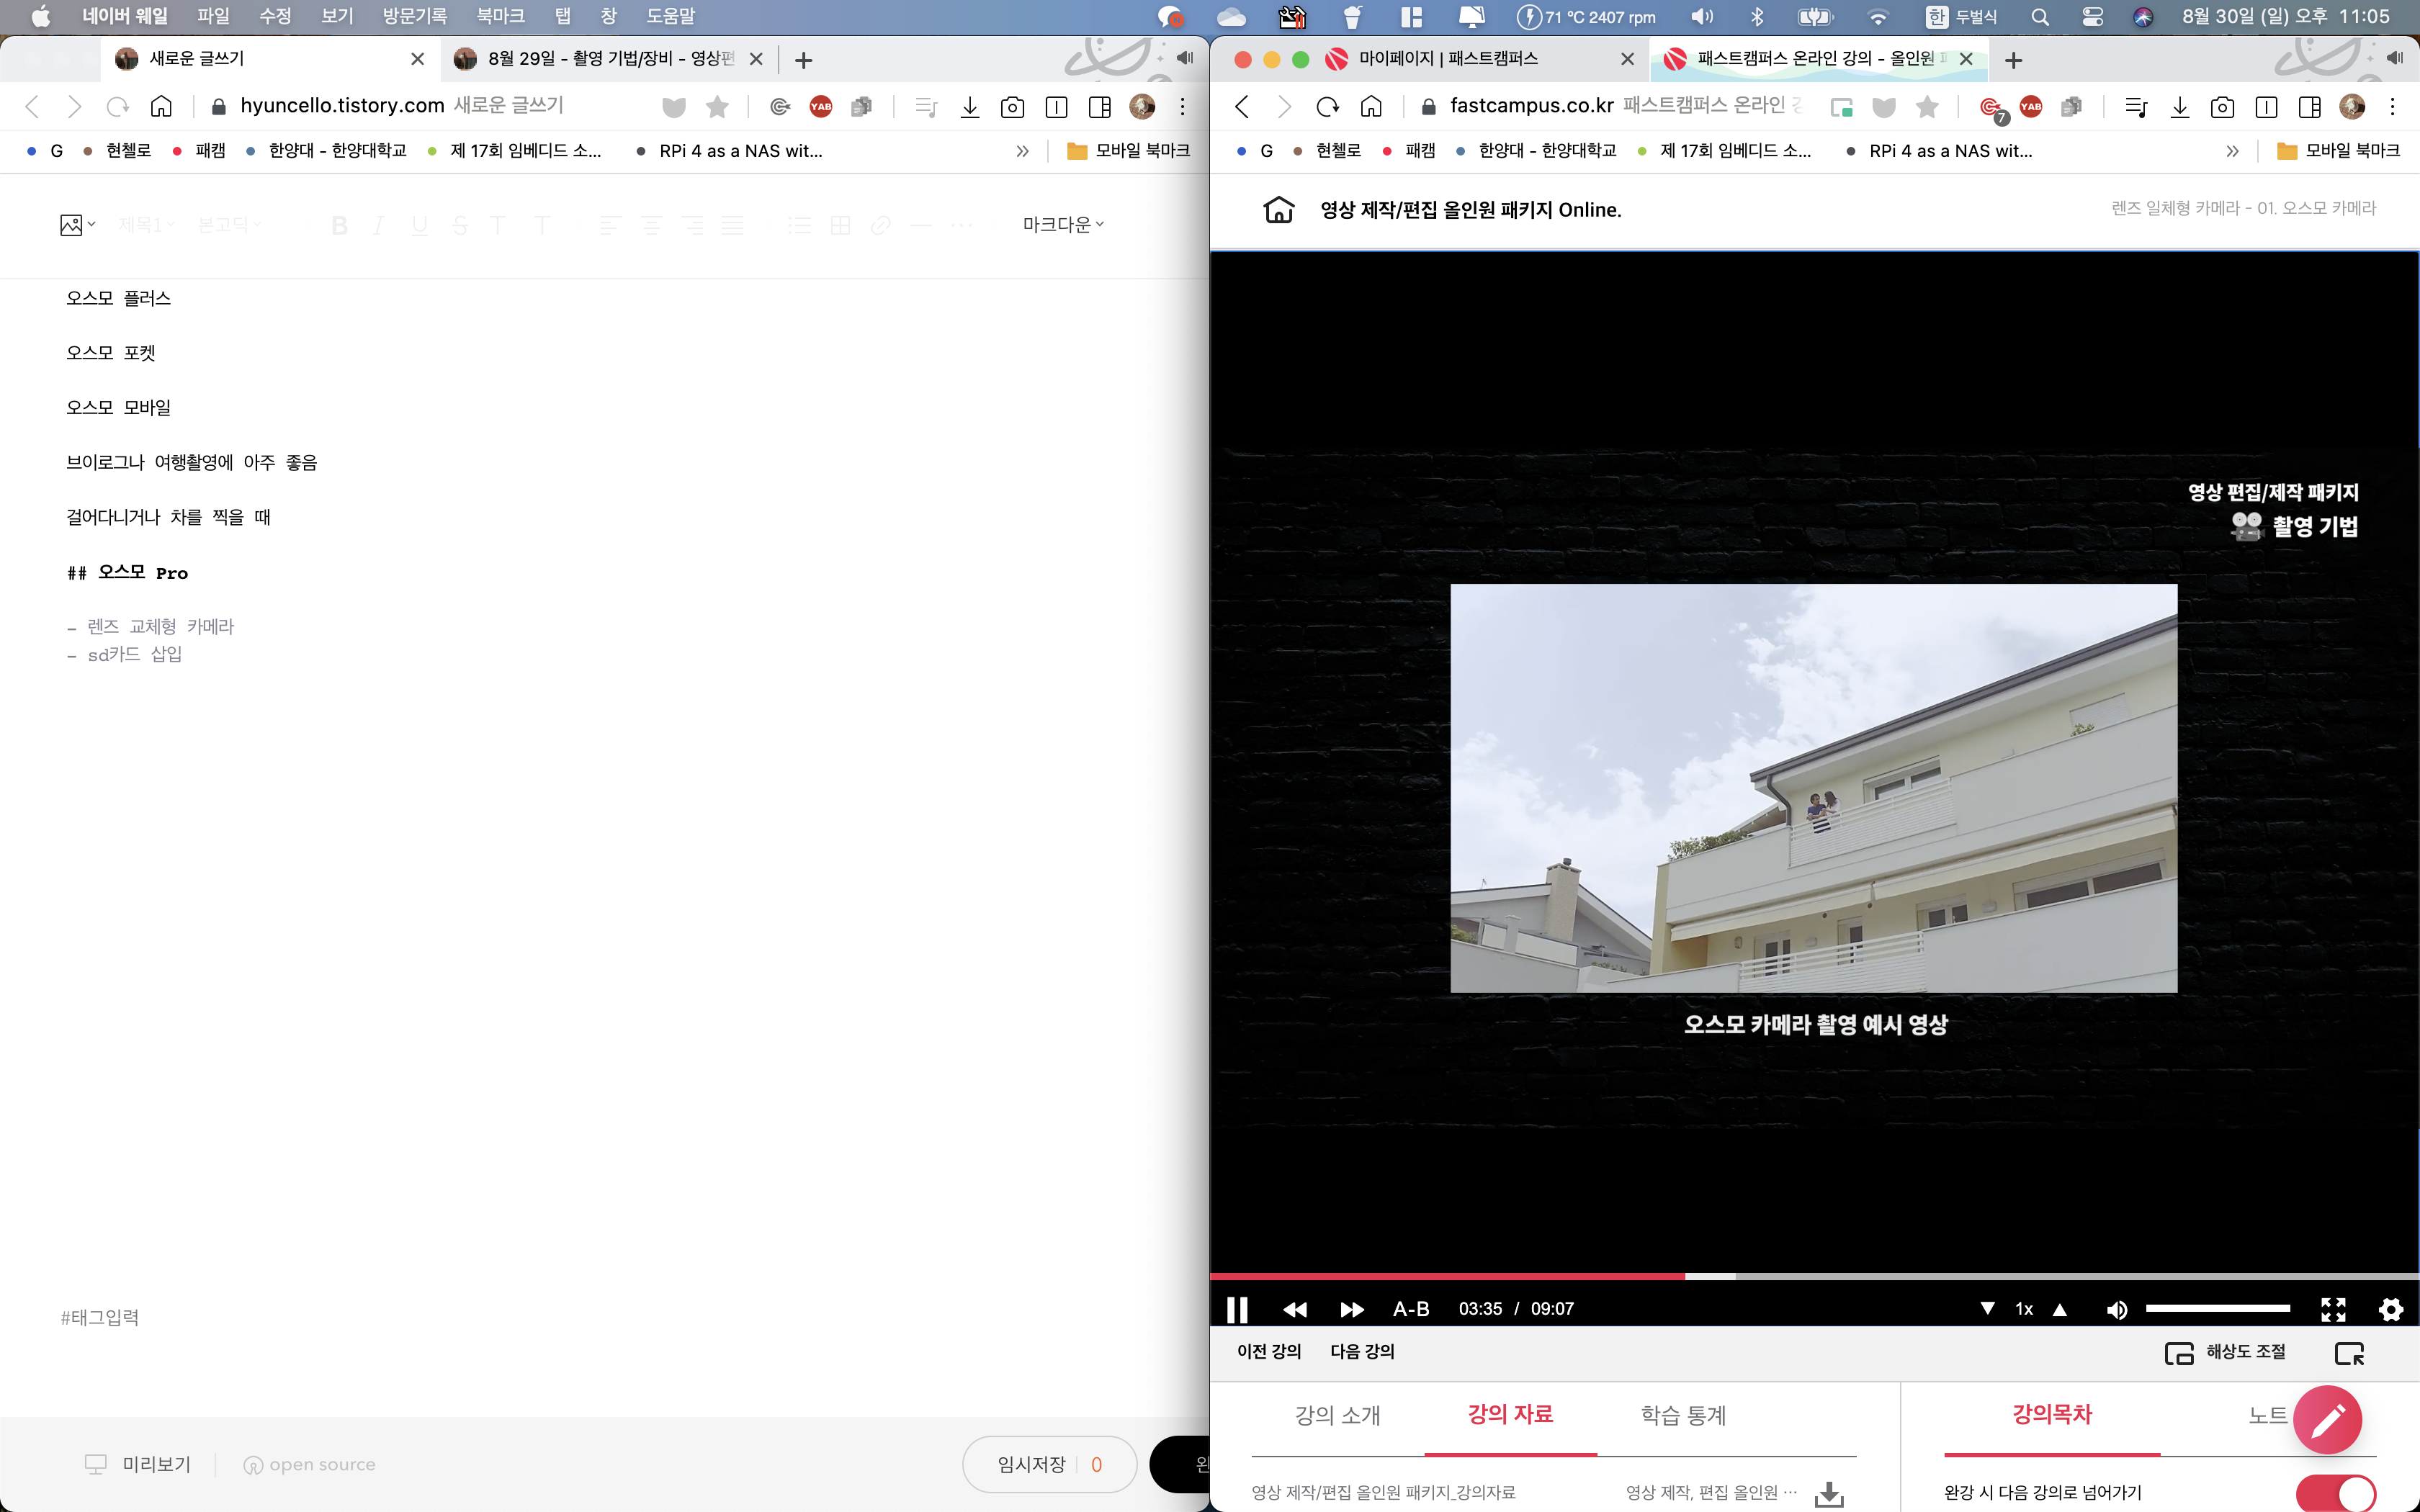Mute the video player speaker icon

[2116, 1309]
